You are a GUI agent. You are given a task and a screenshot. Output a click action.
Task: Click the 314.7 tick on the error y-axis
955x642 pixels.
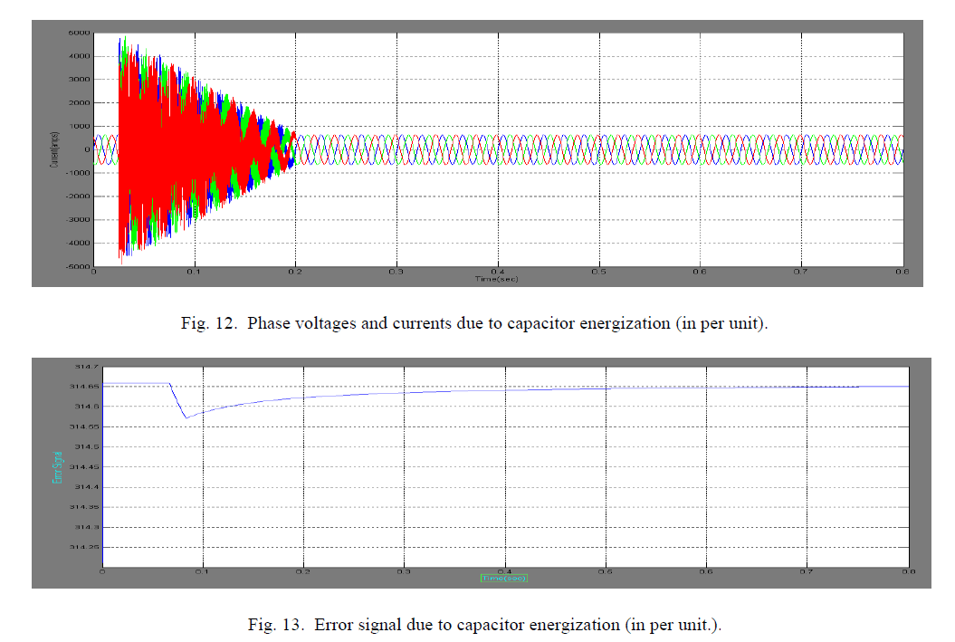(x=85, y=368)
